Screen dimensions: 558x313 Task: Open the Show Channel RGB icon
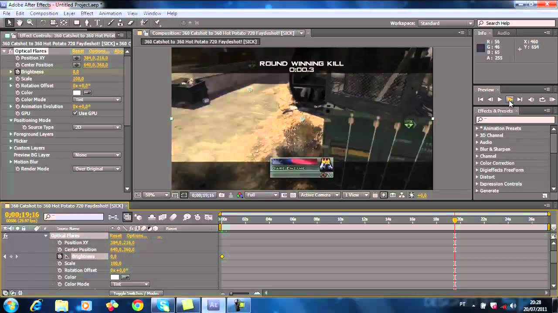tap(240, 195)
